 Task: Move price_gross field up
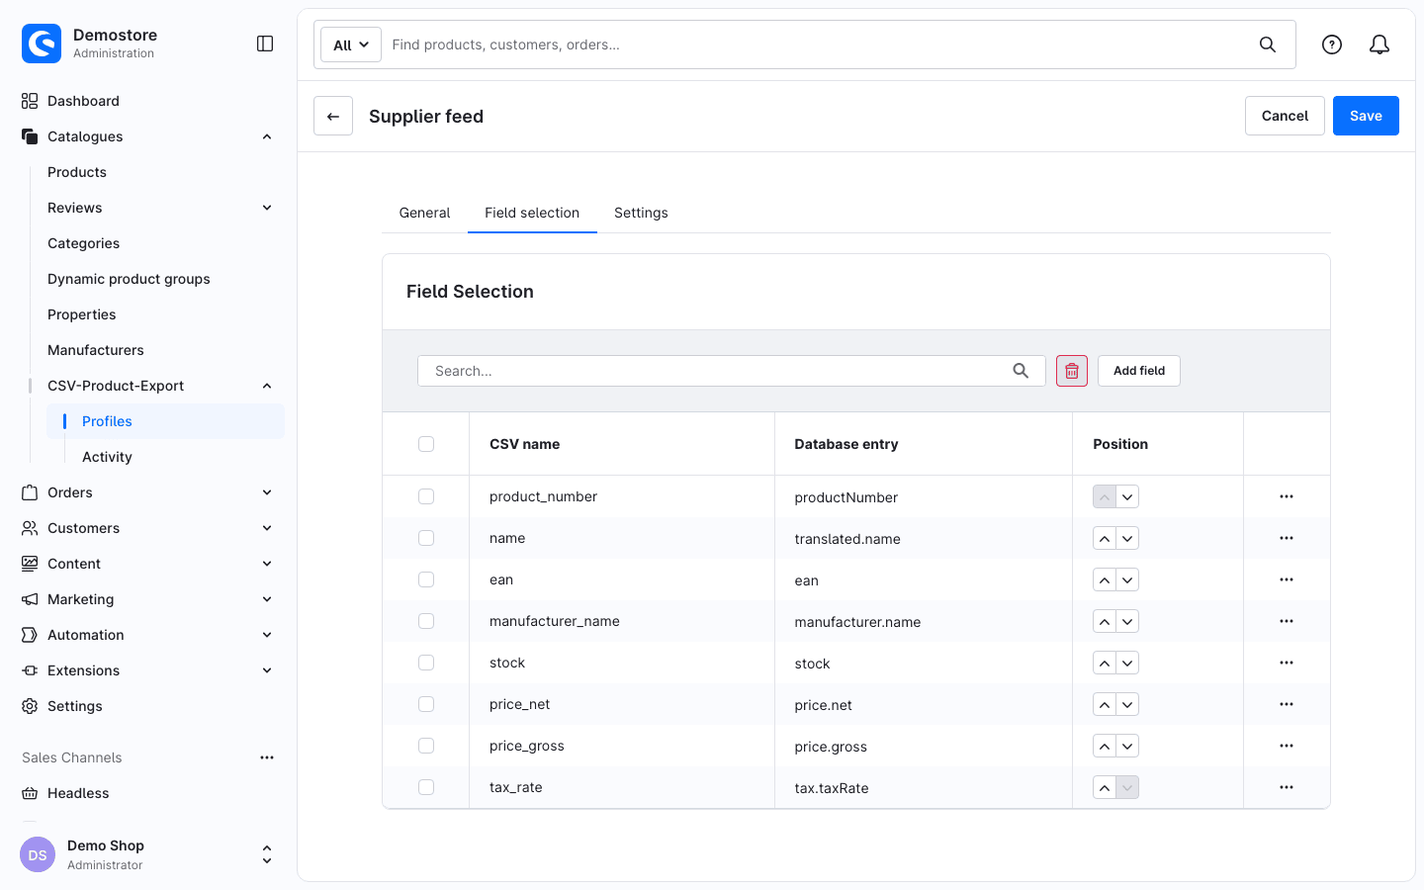point(1105,746)
